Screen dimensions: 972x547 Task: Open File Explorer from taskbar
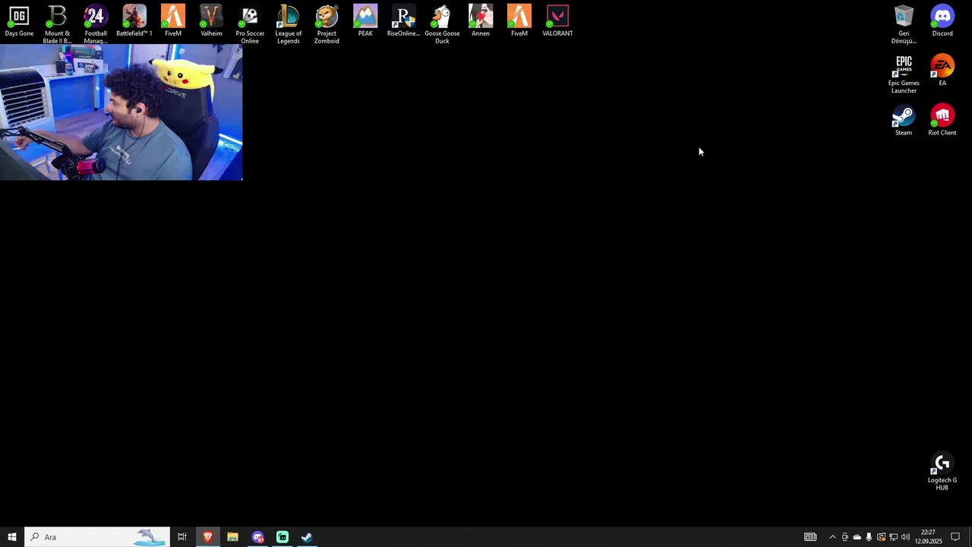[232, 537]
